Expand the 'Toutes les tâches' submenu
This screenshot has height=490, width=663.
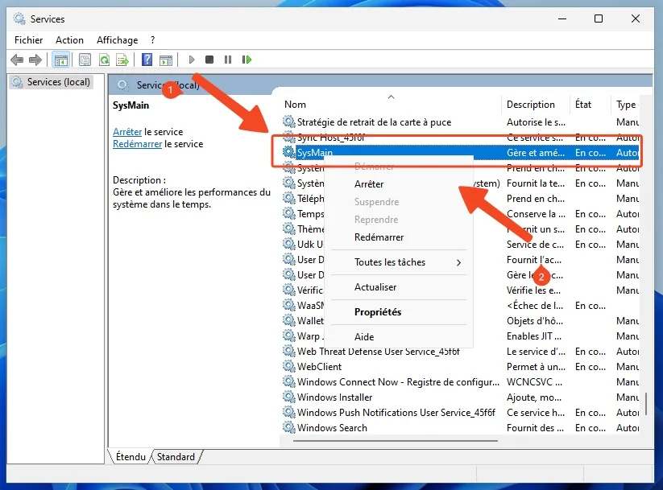408,262
